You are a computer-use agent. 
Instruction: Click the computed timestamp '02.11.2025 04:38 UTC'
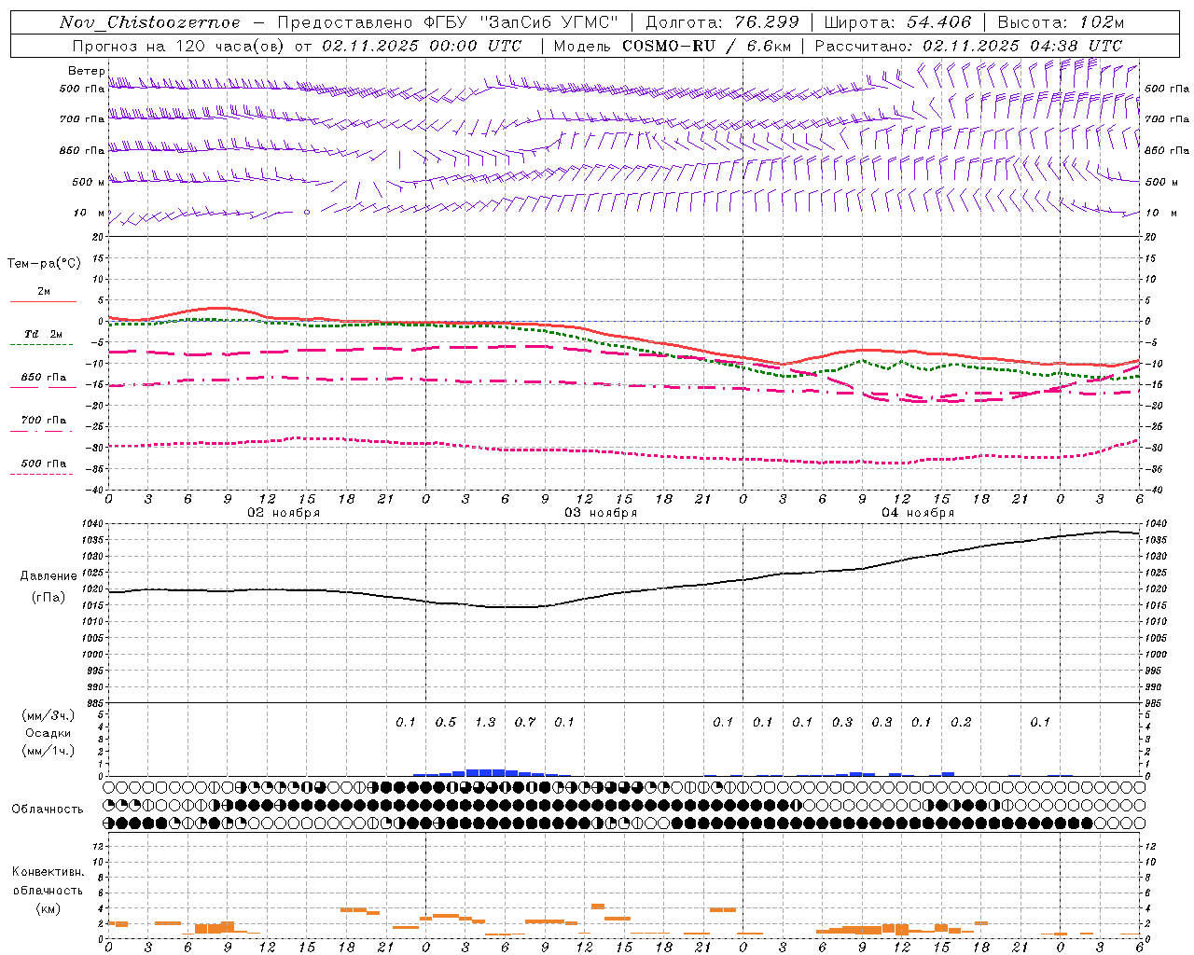[x=1022, y=46]
